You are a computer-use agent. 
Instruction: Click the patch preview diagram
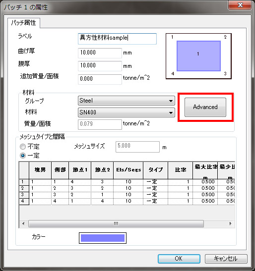(198, 56)
